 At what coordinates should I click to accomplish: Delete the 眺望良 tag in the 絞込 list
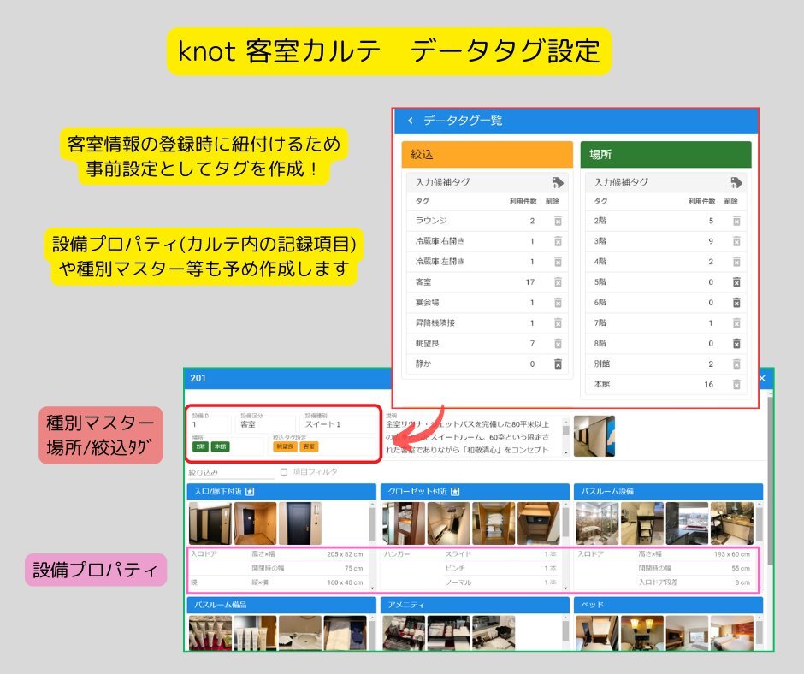pos(558,344)
